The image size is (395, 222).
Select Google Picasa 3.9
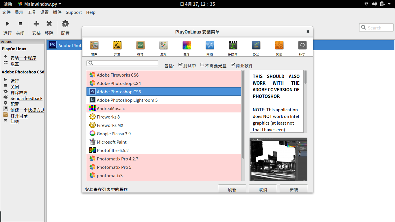[164, 134]
